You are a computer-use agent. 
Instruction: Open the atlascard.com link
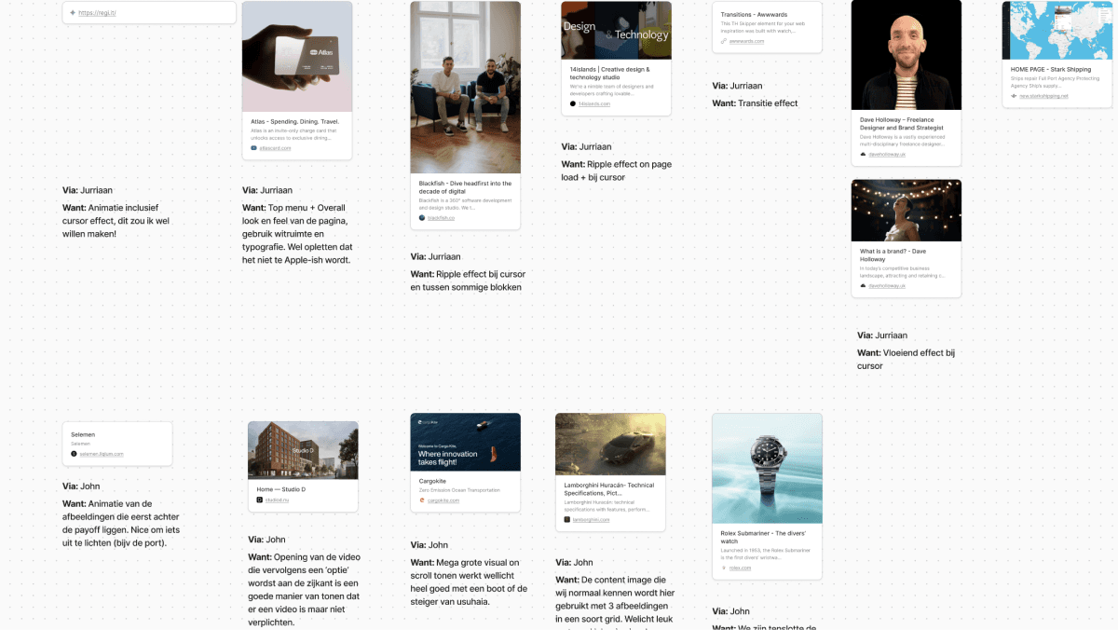point(275,148)
